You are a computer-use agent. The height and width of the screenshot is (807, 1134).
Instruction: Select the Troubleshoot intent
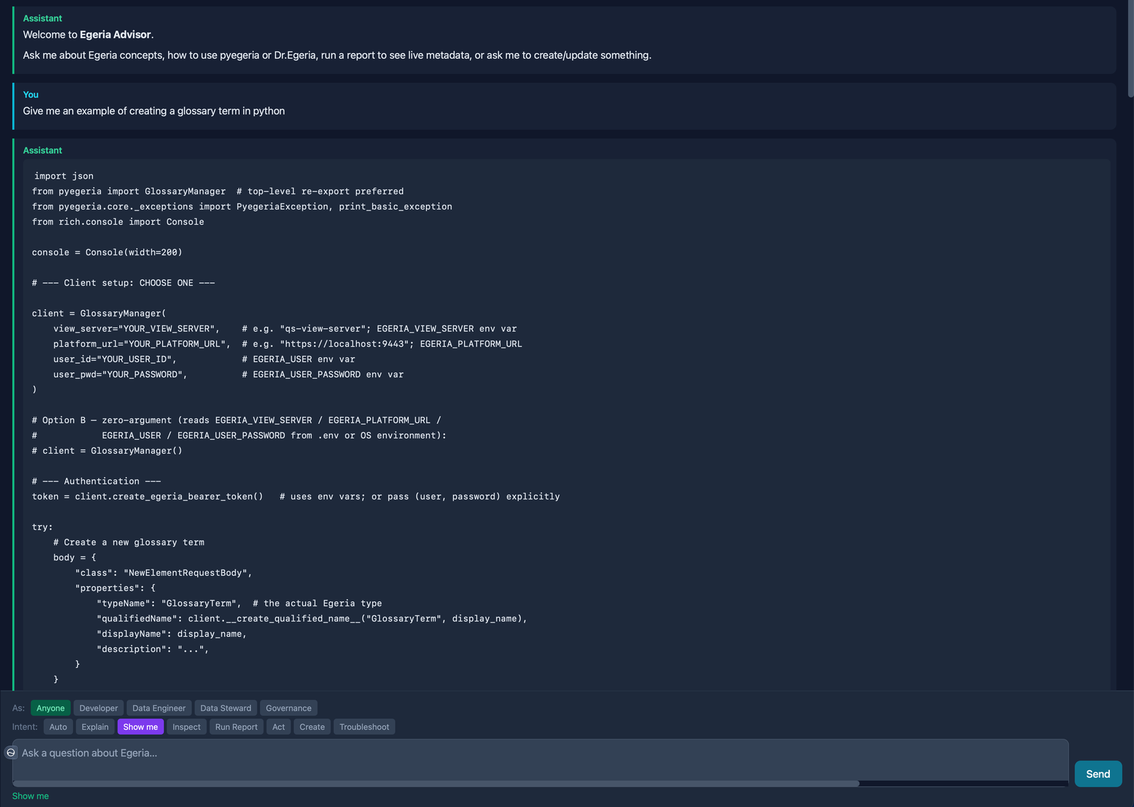click(364, 727)
